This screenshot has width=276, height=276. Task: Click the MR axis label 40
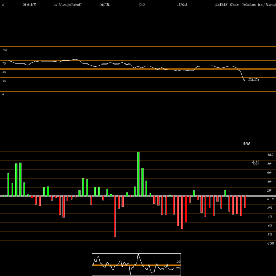[x=269, y=182]
